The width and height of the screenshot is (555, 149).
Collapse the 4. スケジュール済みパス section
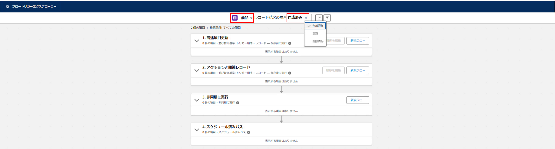point(197,130)
